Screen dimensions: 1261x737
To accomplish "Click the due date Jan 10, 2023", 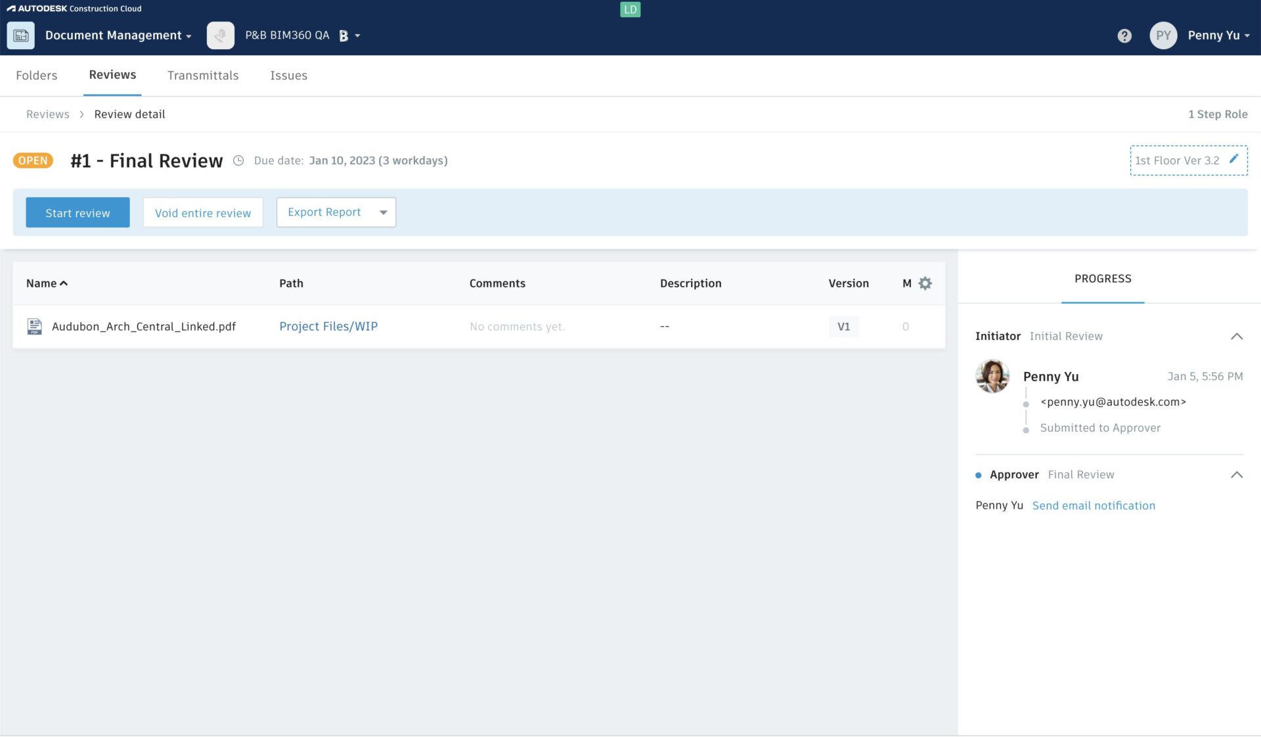I will pos(378,161).
